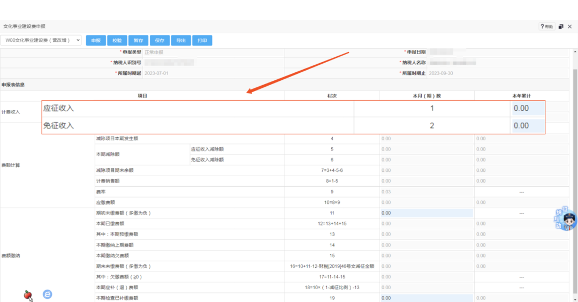
Task: Open the W00文化事业建设费(营改增) dropdown
Action: (x=41, y=40)
